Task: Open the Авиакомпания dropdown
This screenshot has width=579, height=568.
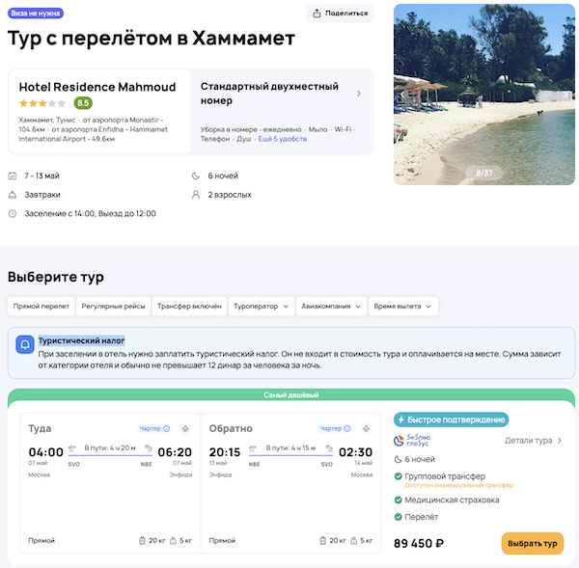Action: pos(331,307)
